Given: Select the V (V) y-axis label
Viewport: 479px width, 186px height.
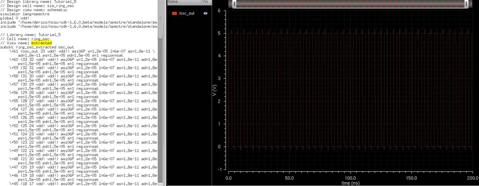Looking at the screenshot, I should pyautogui.click(x=214, y=90).
